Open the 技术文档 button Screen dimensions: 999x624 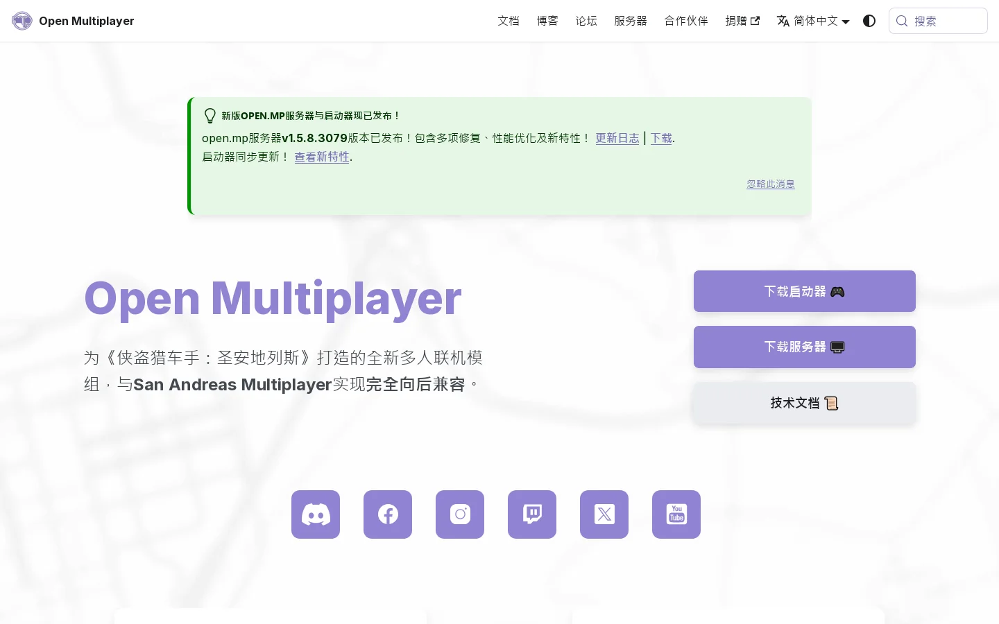click(805, 403)
